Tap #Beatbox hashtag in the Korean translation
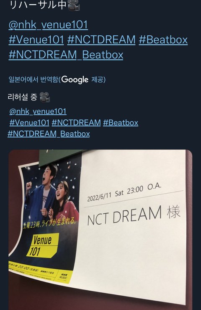Image resolution: width=201 pixels, height=310 pixels. (121, 123)
